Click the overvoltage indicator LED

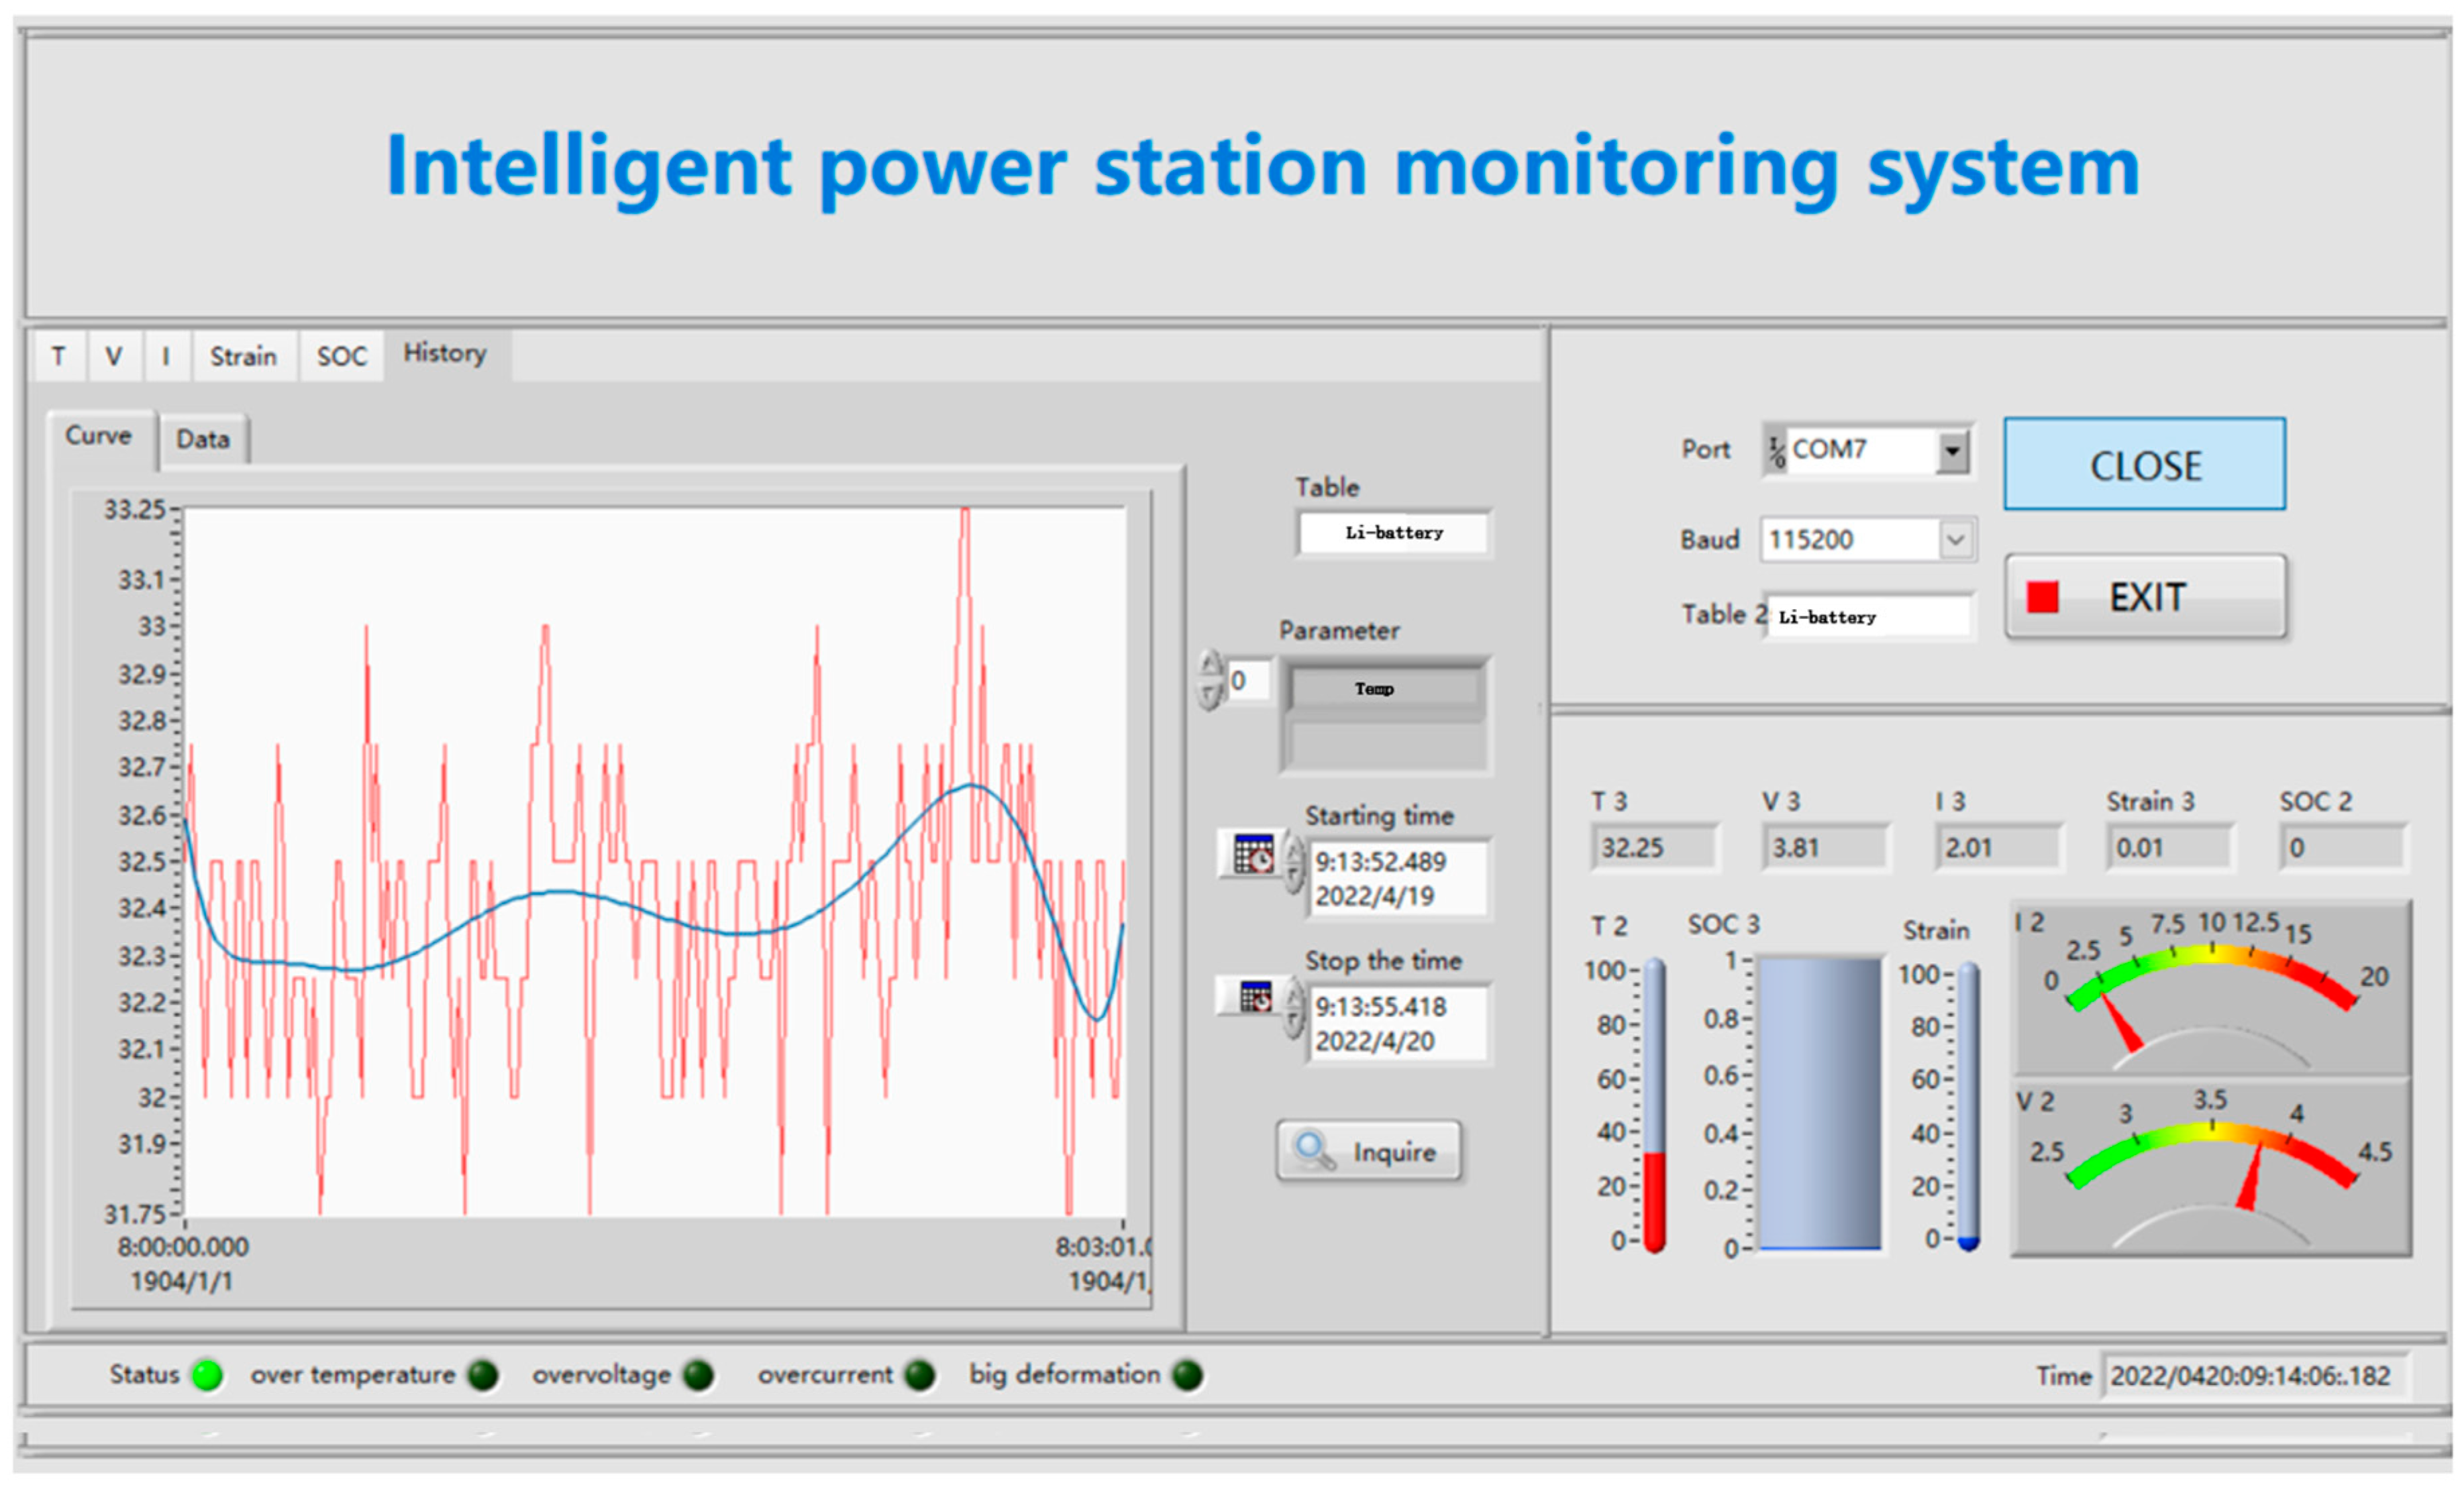click(x=699, y=1375)
